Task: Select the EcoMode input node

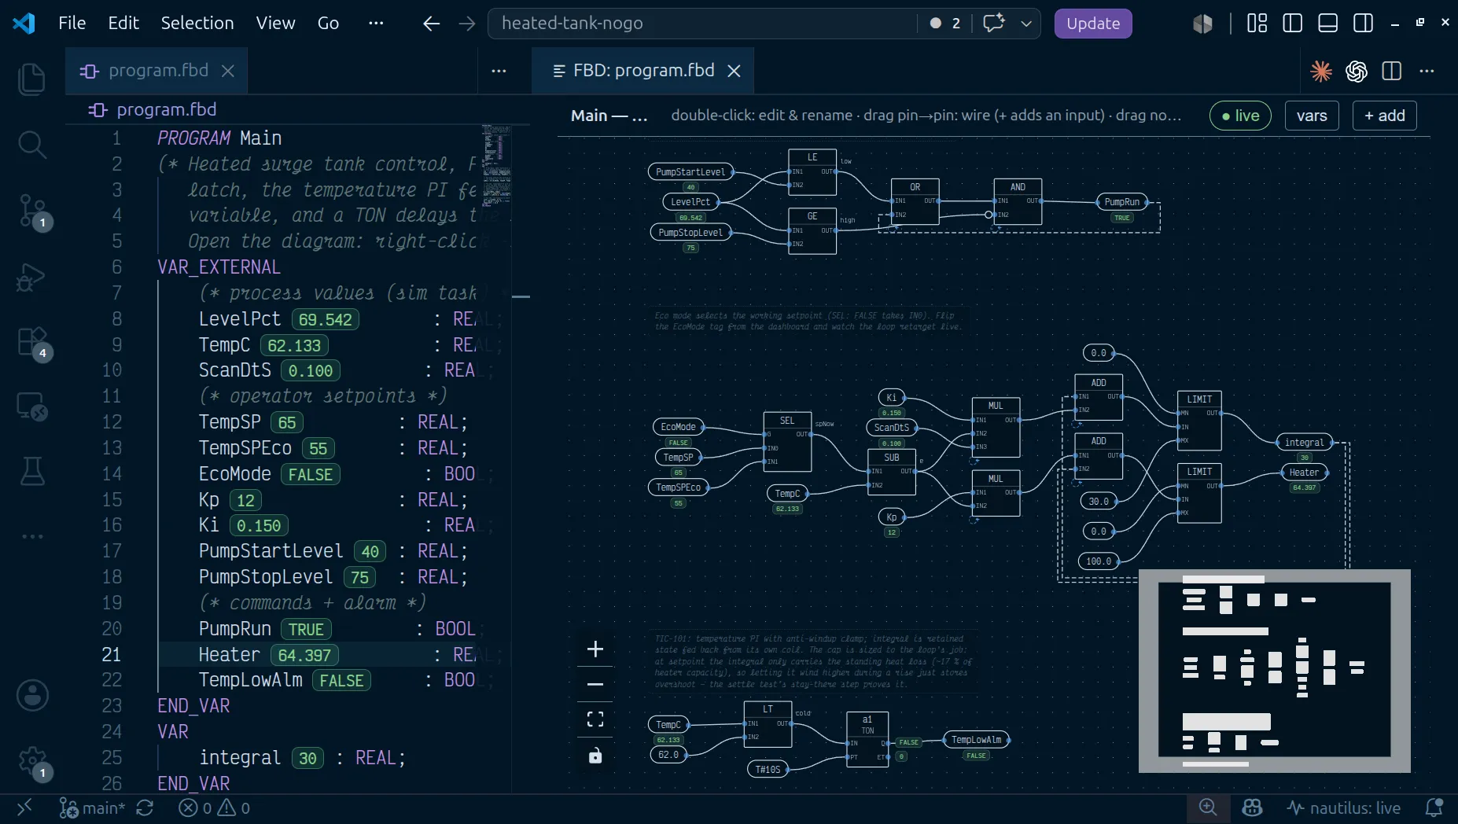Action: (678, 427)
